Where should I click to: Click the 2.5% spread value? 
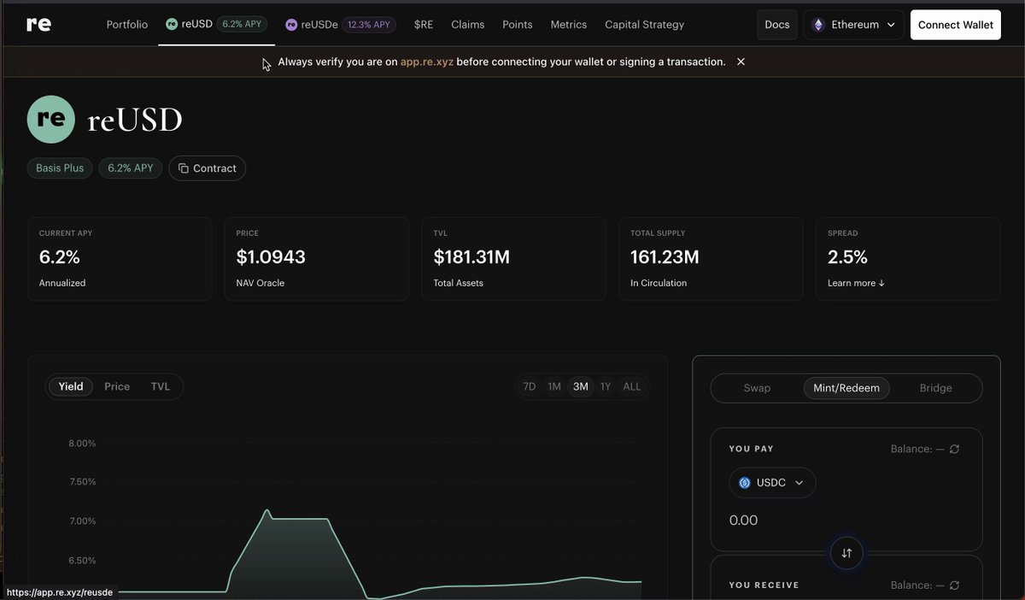(847, 256)
